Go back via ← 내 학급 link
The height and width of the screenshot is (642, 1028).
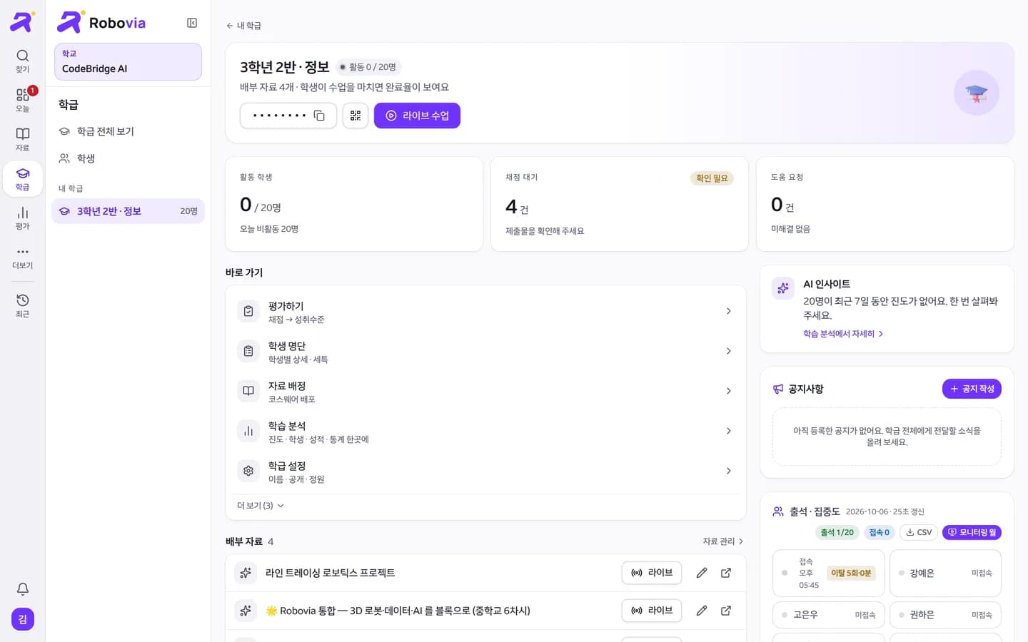coord(243,26)
